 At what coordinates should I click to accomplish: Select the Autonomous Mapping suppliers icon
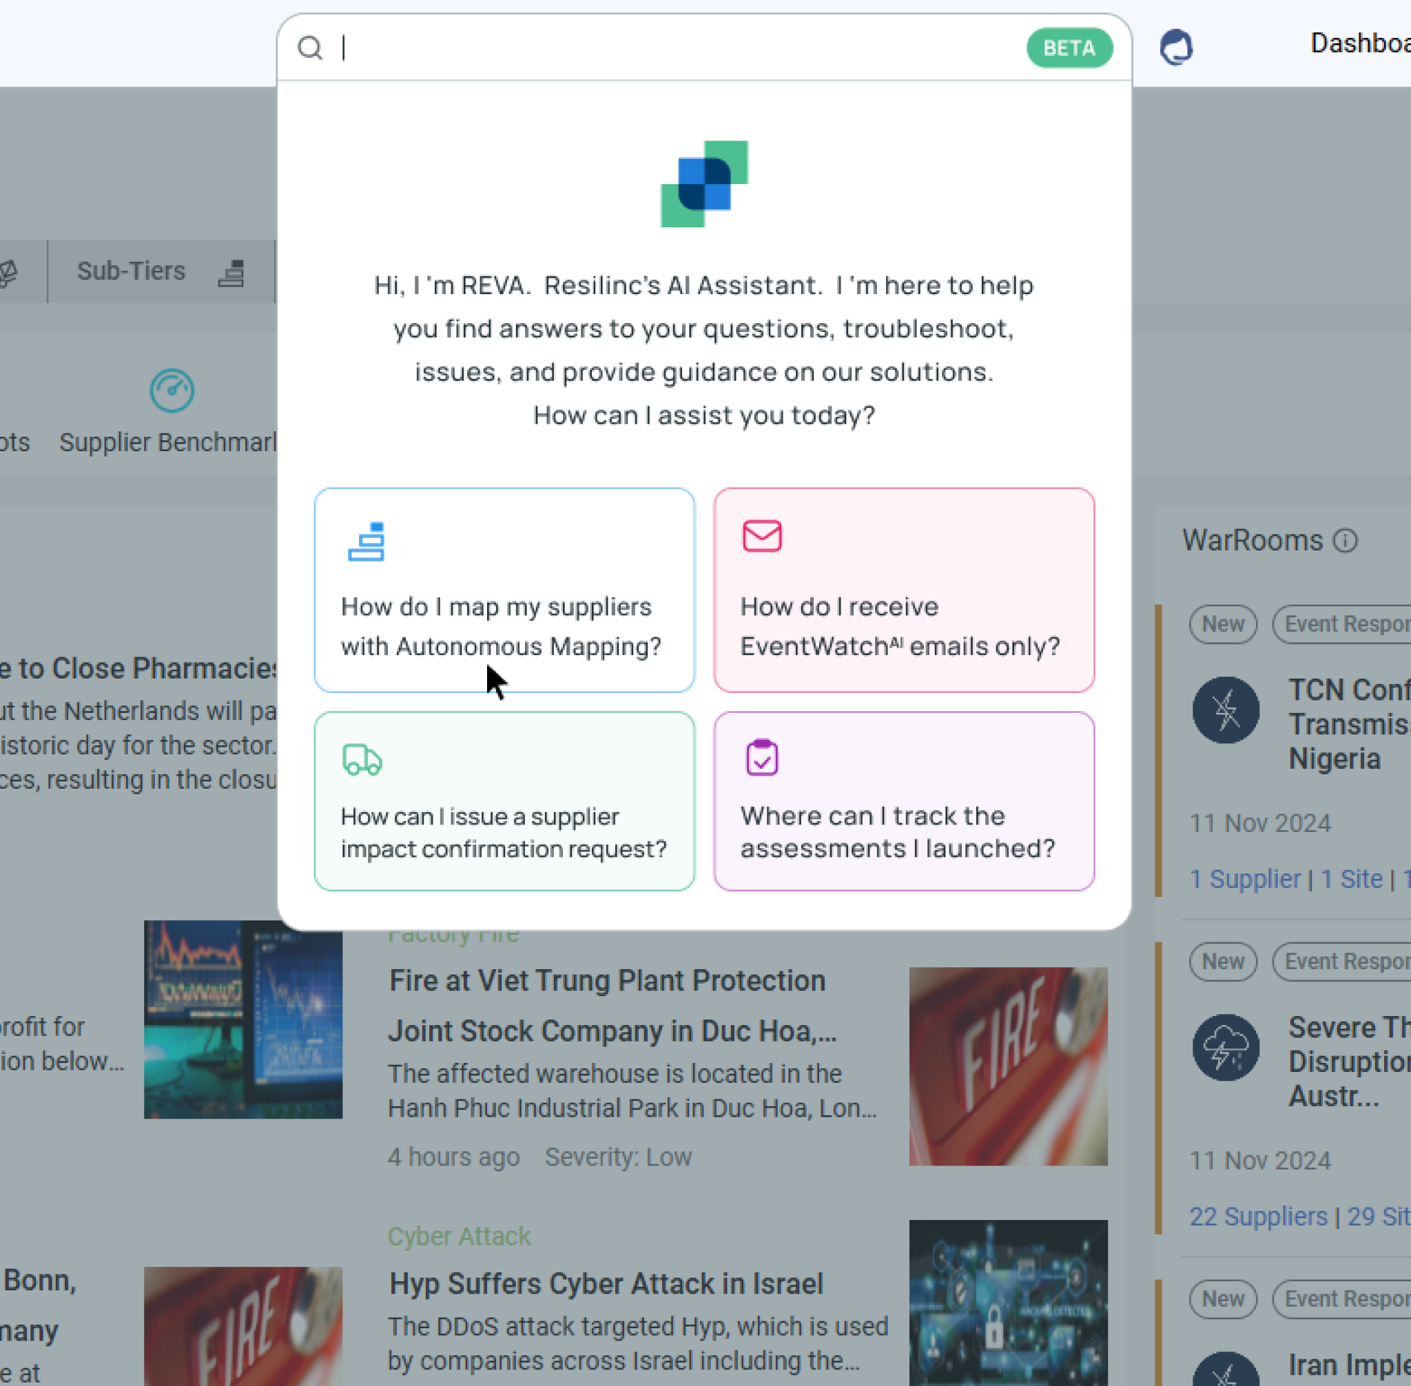click(x=367, y=540)
